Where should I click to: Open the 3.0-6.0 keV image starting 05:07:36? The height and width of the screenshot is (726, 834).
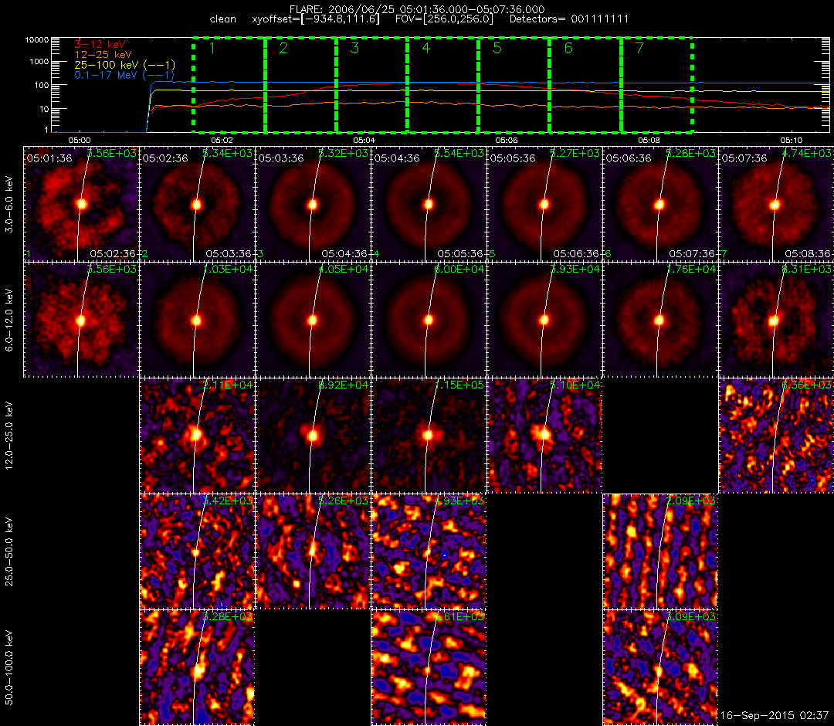click(x=776, y=204)
